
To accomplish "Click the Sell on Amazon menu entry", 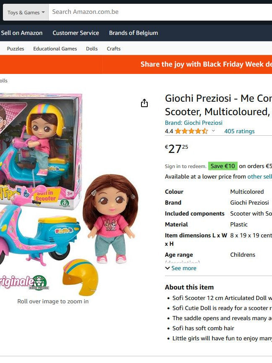I will click(22, 32).
